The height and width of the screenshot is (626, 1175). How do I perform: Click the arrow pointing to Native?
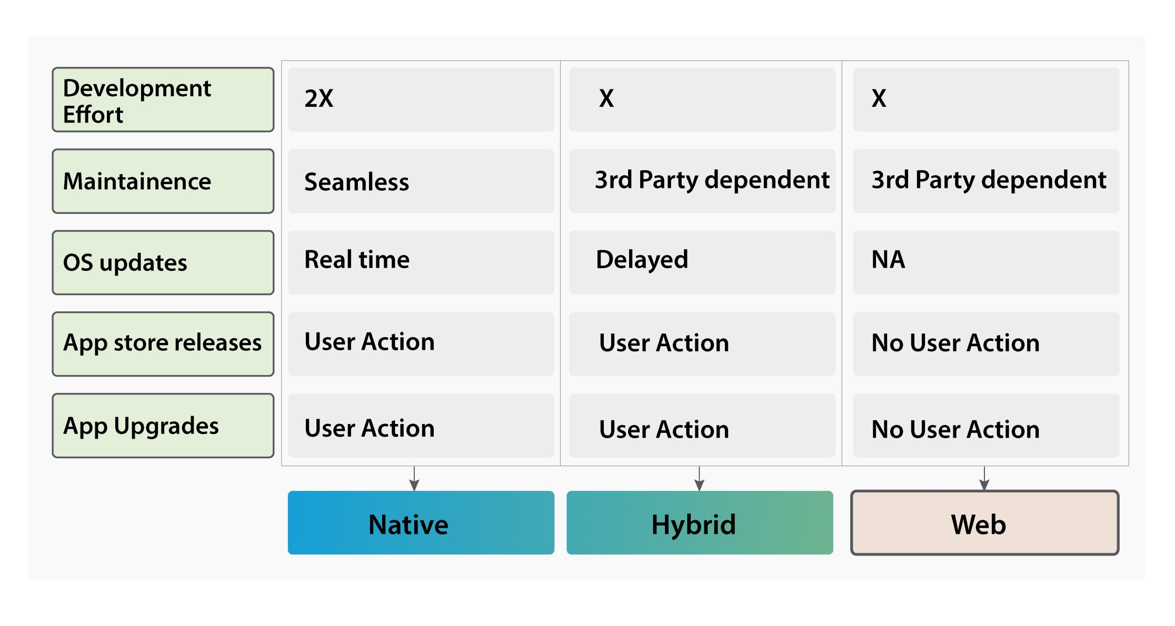coord(414,478)
